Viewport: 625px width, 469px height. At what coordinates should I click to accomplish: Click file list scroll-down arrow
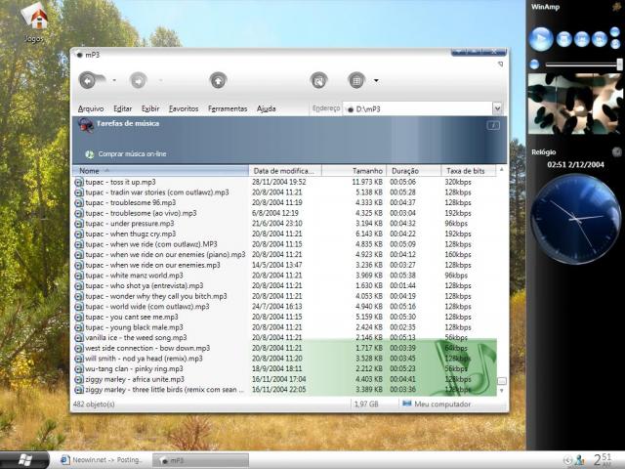click(x=502, y=391)
